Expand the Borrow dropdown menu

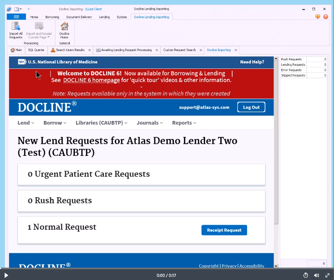[55, 123]
